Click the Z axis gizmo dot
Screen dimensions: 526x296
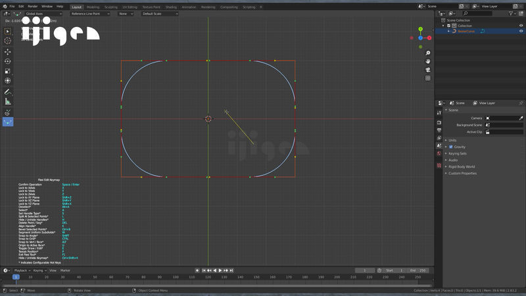[420, 38]
